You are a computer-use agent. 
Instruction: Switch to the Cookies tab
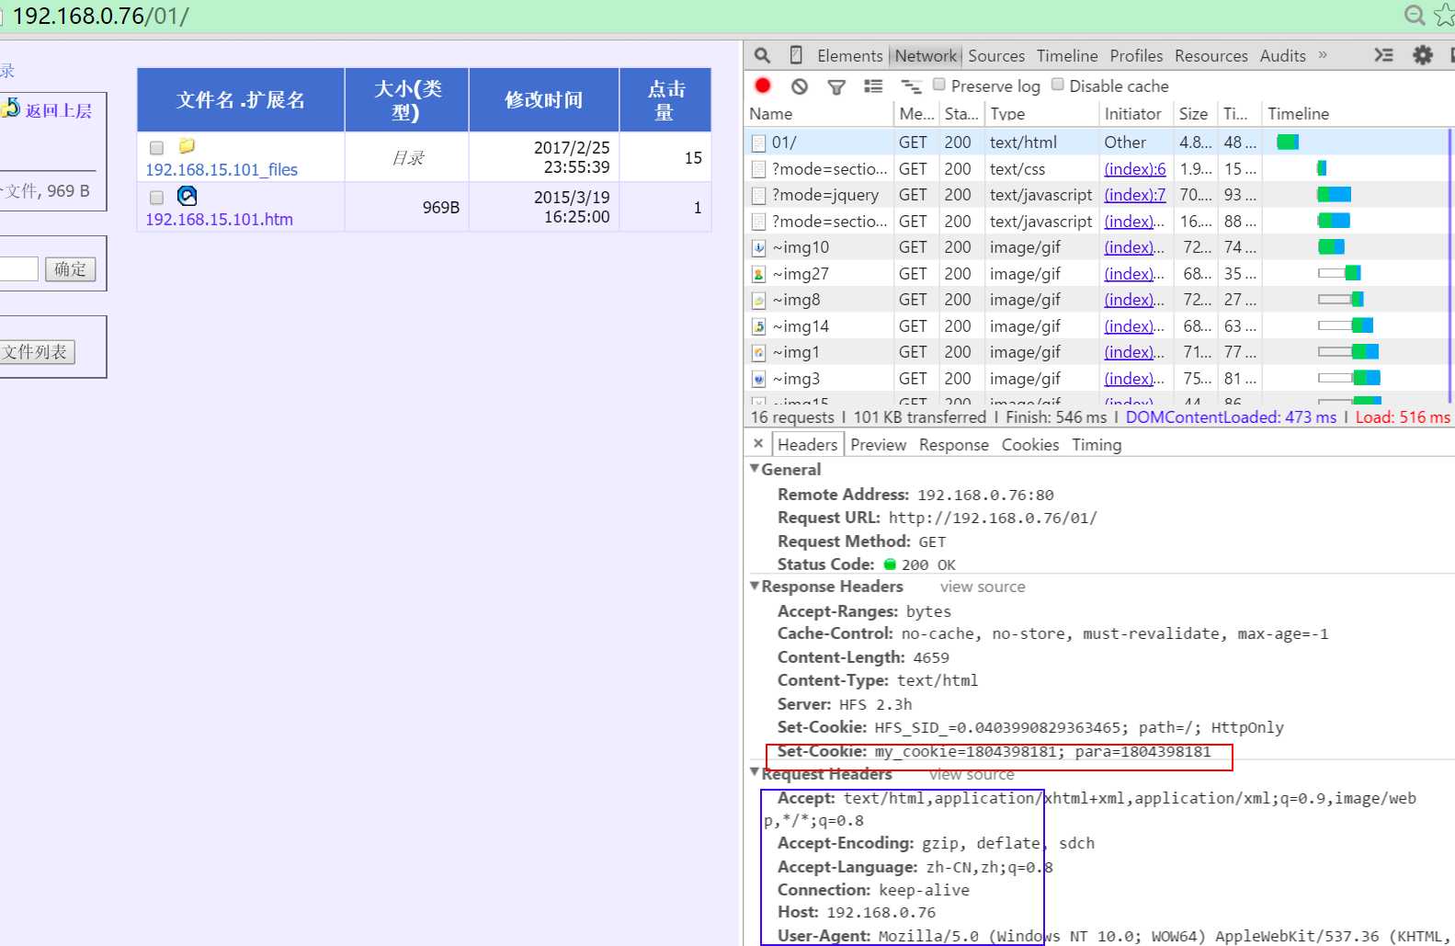tap(1030, 445)
